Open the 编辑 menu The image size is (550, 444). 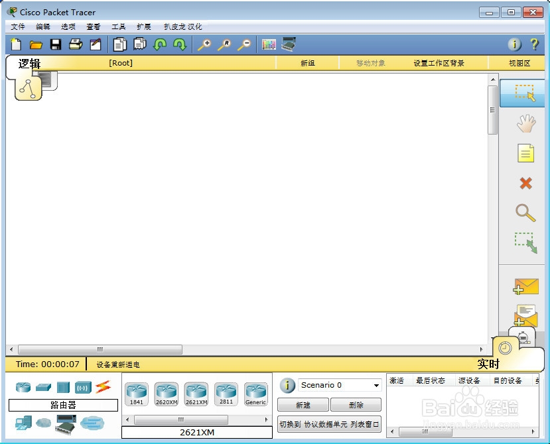click(x=43, y=27)
